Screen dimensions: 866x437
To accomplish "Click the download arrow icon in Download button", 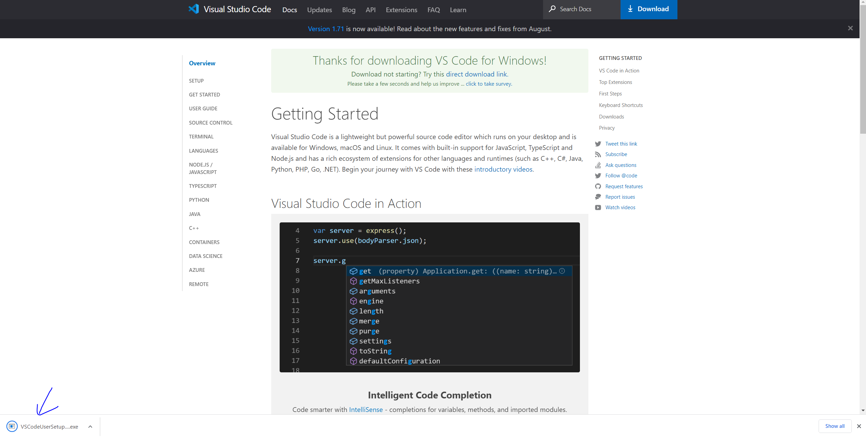I will pyautogui.click(x=630, y=9).
